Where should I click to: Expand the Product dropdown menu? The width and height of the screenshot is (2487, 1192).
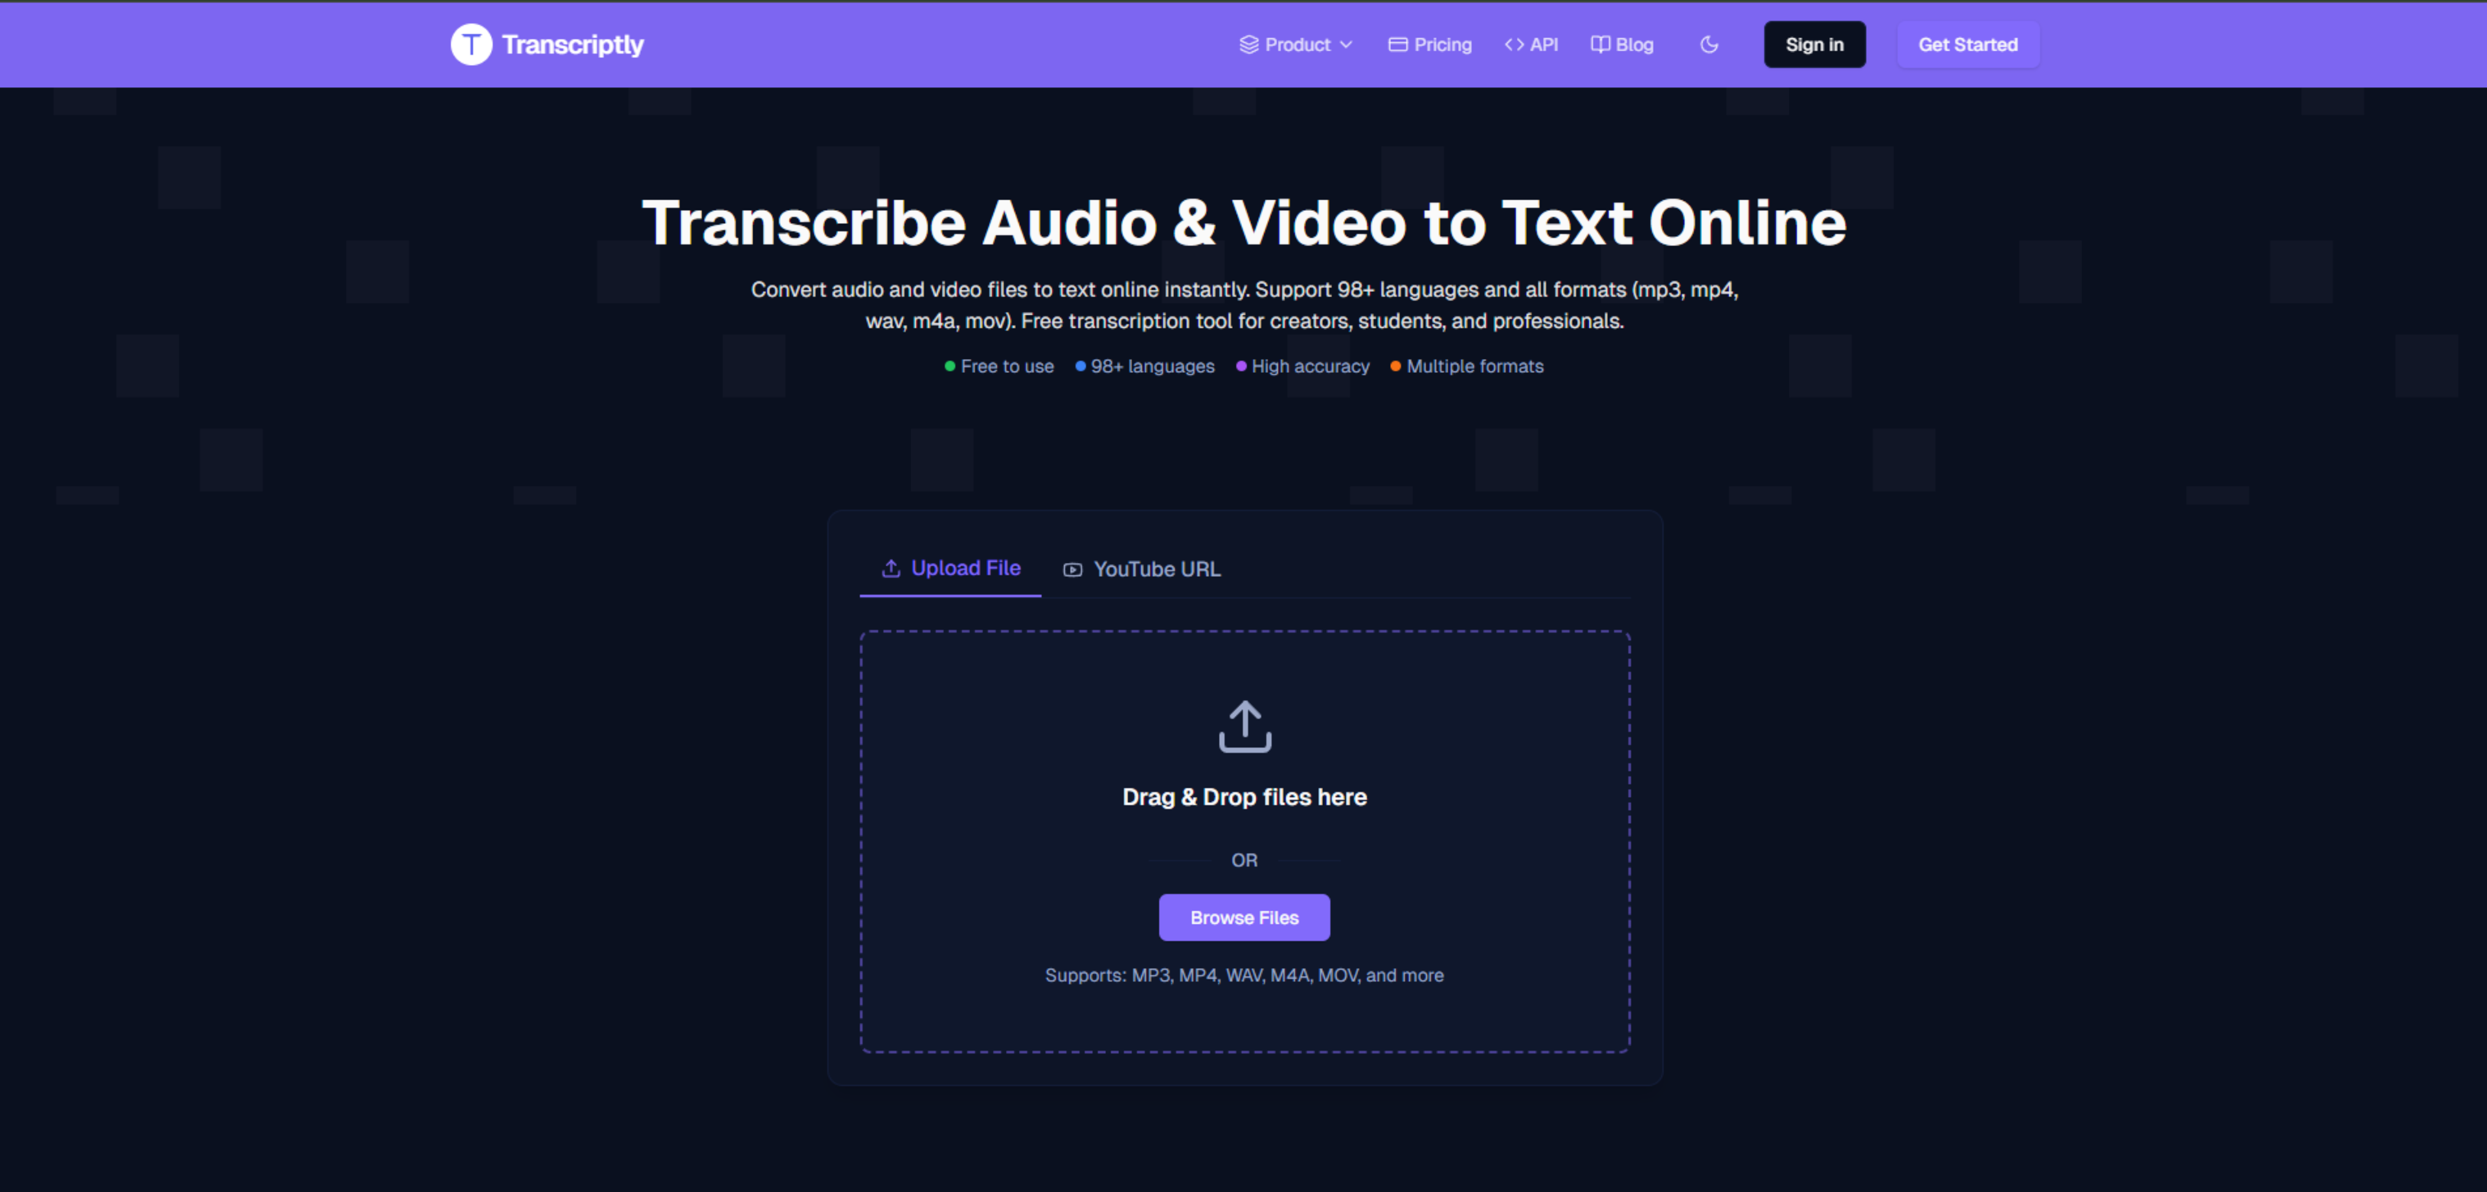click(1297, 45)
